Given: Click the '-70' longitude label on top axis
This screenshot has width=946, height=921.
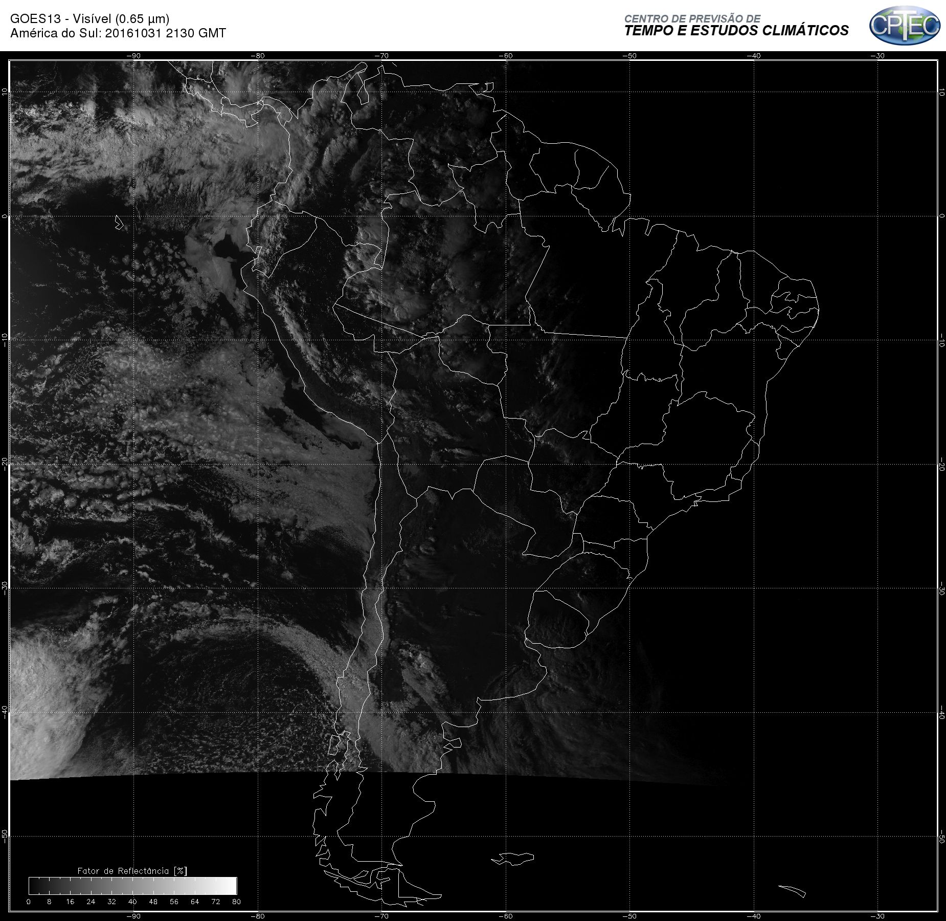Looking at the screenshot, I should click(x=381, y=56).
